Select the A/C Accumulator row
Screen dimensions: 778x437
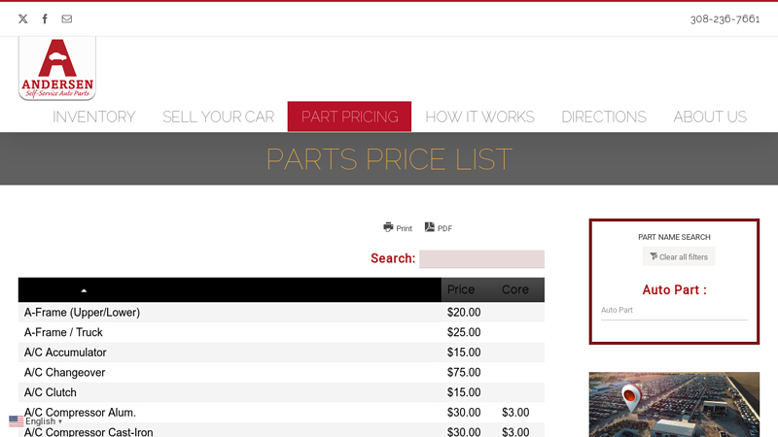281,353
